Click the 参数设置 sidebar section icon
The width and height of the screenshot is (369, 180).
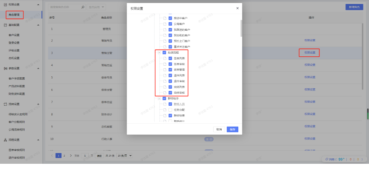tap(6, 68)
